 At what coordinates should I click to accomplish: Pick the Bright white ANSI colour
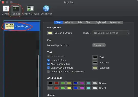tap(95, 88)
